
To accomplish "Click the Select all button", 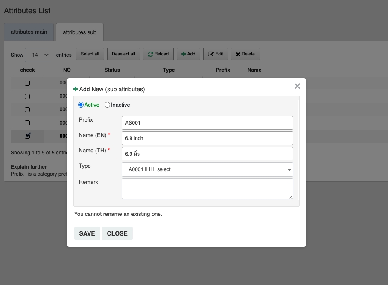I will tap(90, 54).
